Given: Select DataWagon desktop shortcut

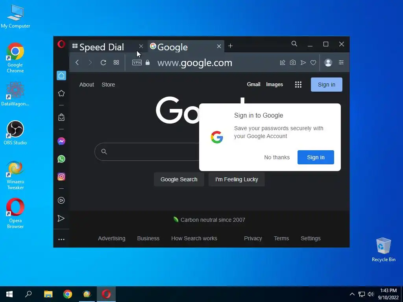Looking at the screenshot, I should tap(15, 94).
